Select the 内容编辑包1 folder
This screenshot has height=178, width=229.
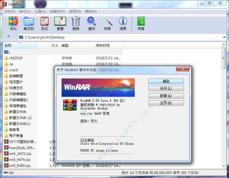click(16, 100)
